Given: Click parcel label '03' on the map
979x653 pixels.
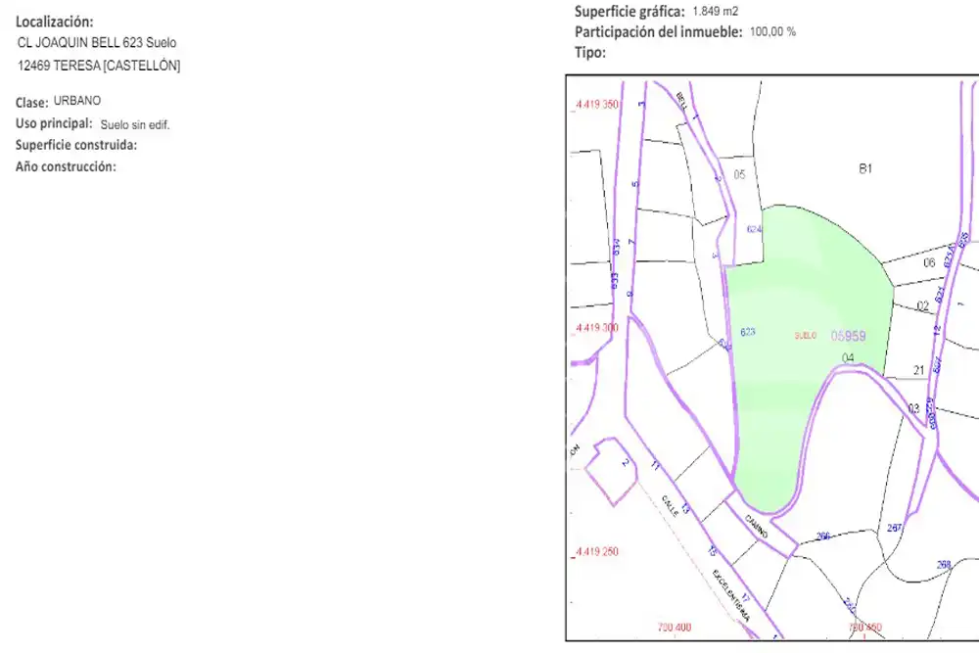Looking at the screenshot, I should tap(913, 409).
